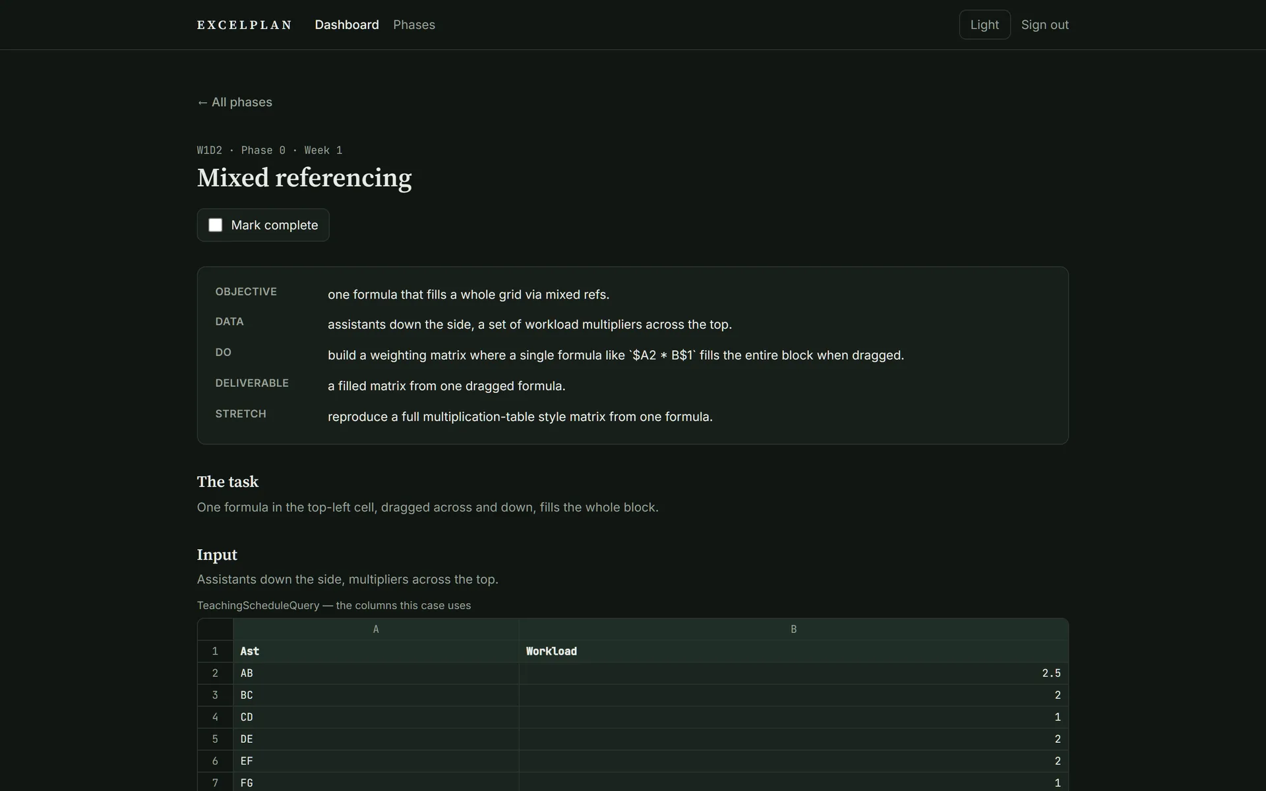Click the Workload header cell
1266x791 pixels.
click(793, 651)
